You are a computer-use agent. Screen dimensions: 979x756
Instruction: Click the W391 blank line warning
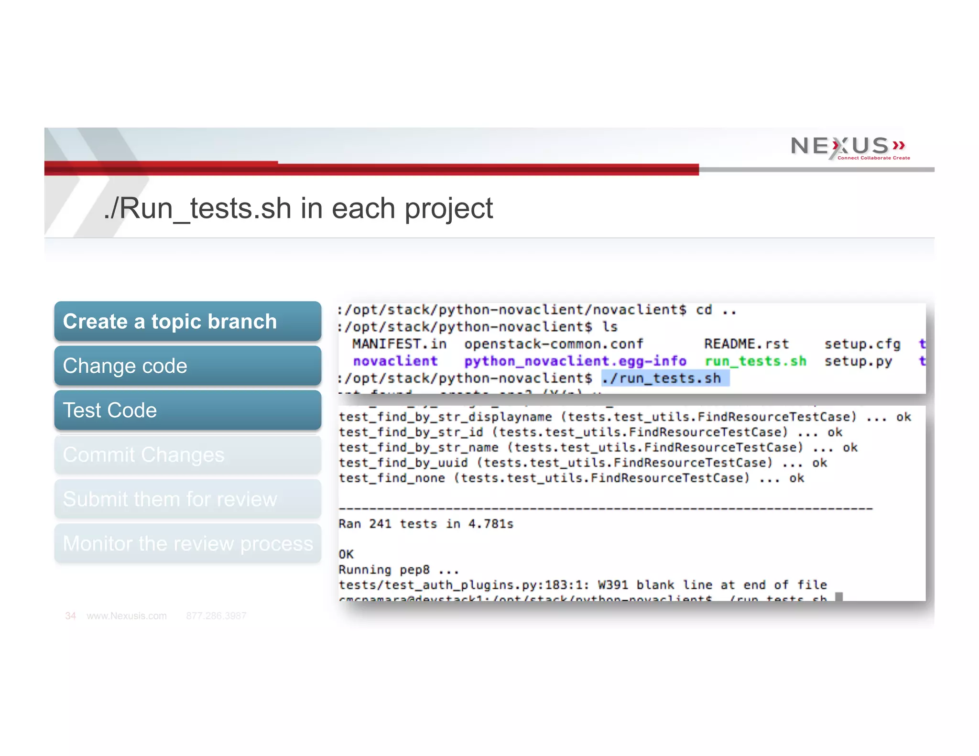[583, 585]
